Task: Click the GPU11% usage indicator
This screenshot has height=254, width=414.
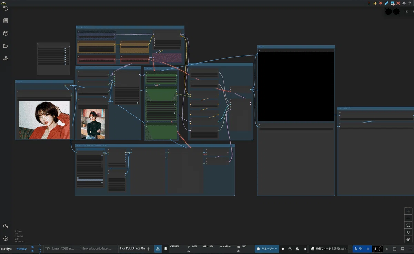Action: click(x=208, y=247)
